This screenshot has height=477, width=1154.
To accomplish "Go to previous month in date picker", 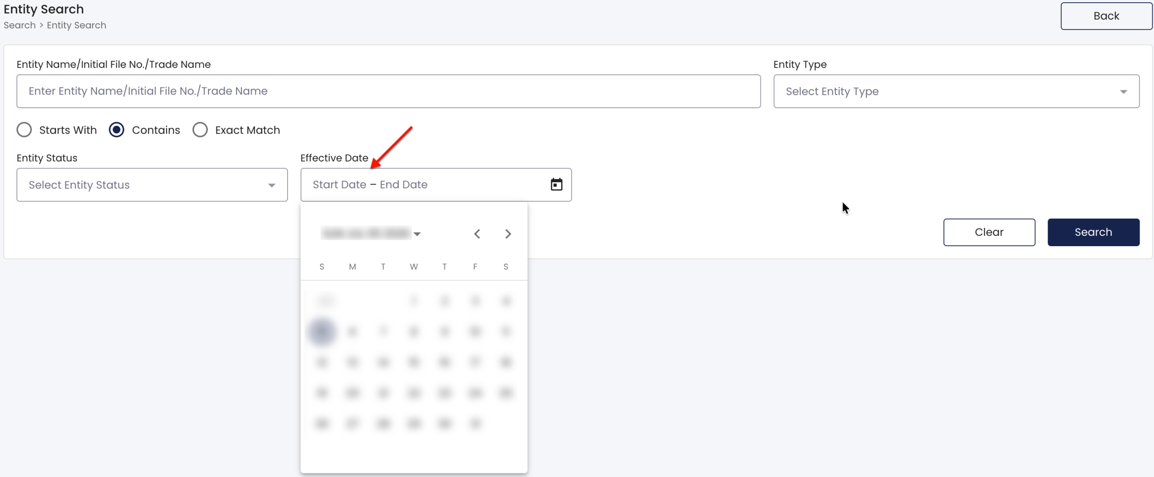I will coord(477,234).
